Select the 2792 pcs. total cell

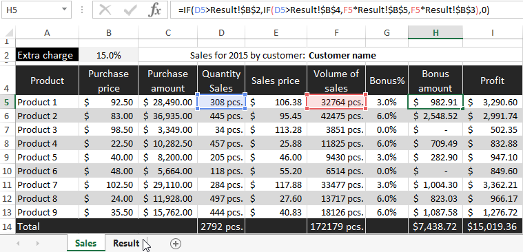(x=221, y=227)
